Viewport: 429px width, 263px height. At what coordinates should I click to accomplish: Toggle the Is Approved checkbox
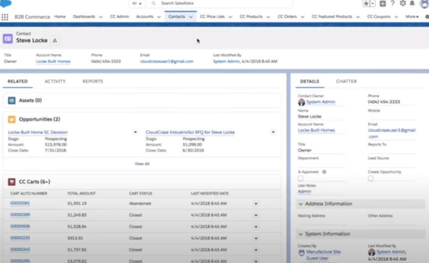301,178
